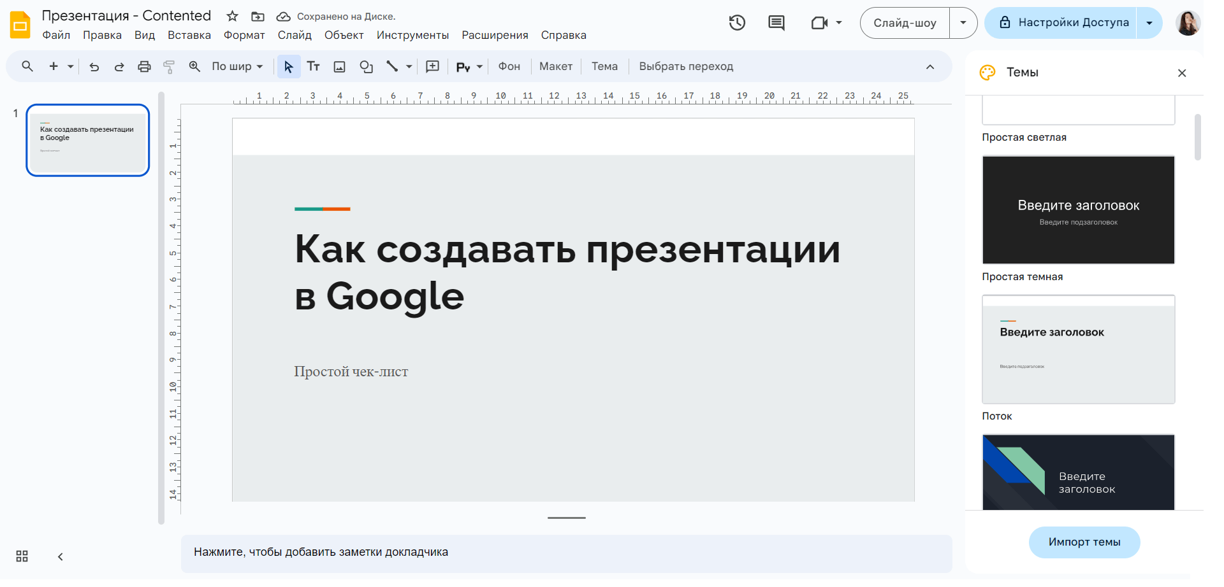Click the paint format icon

(x=169, y=66)
